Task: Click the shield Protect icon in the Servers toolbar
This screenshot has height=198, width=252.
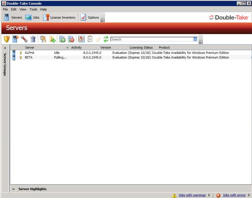Action: [x=7, y=39]
